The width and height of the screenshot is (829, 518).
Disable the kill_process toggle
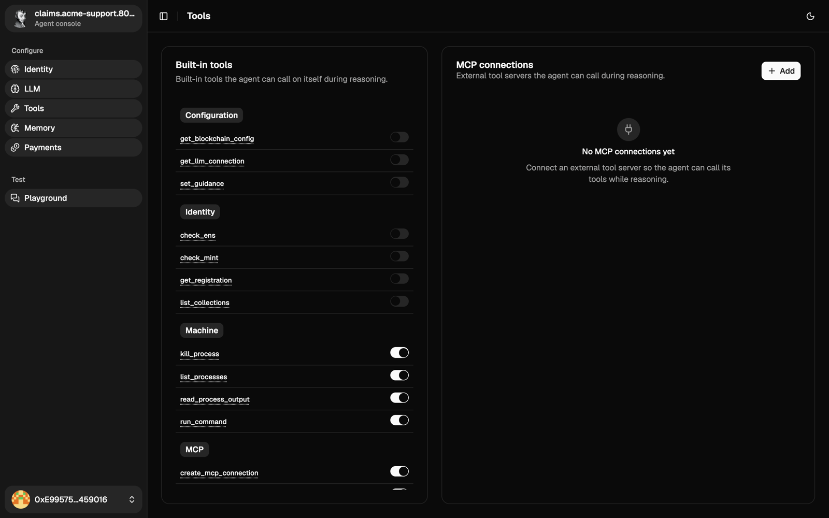pos(399,353)
